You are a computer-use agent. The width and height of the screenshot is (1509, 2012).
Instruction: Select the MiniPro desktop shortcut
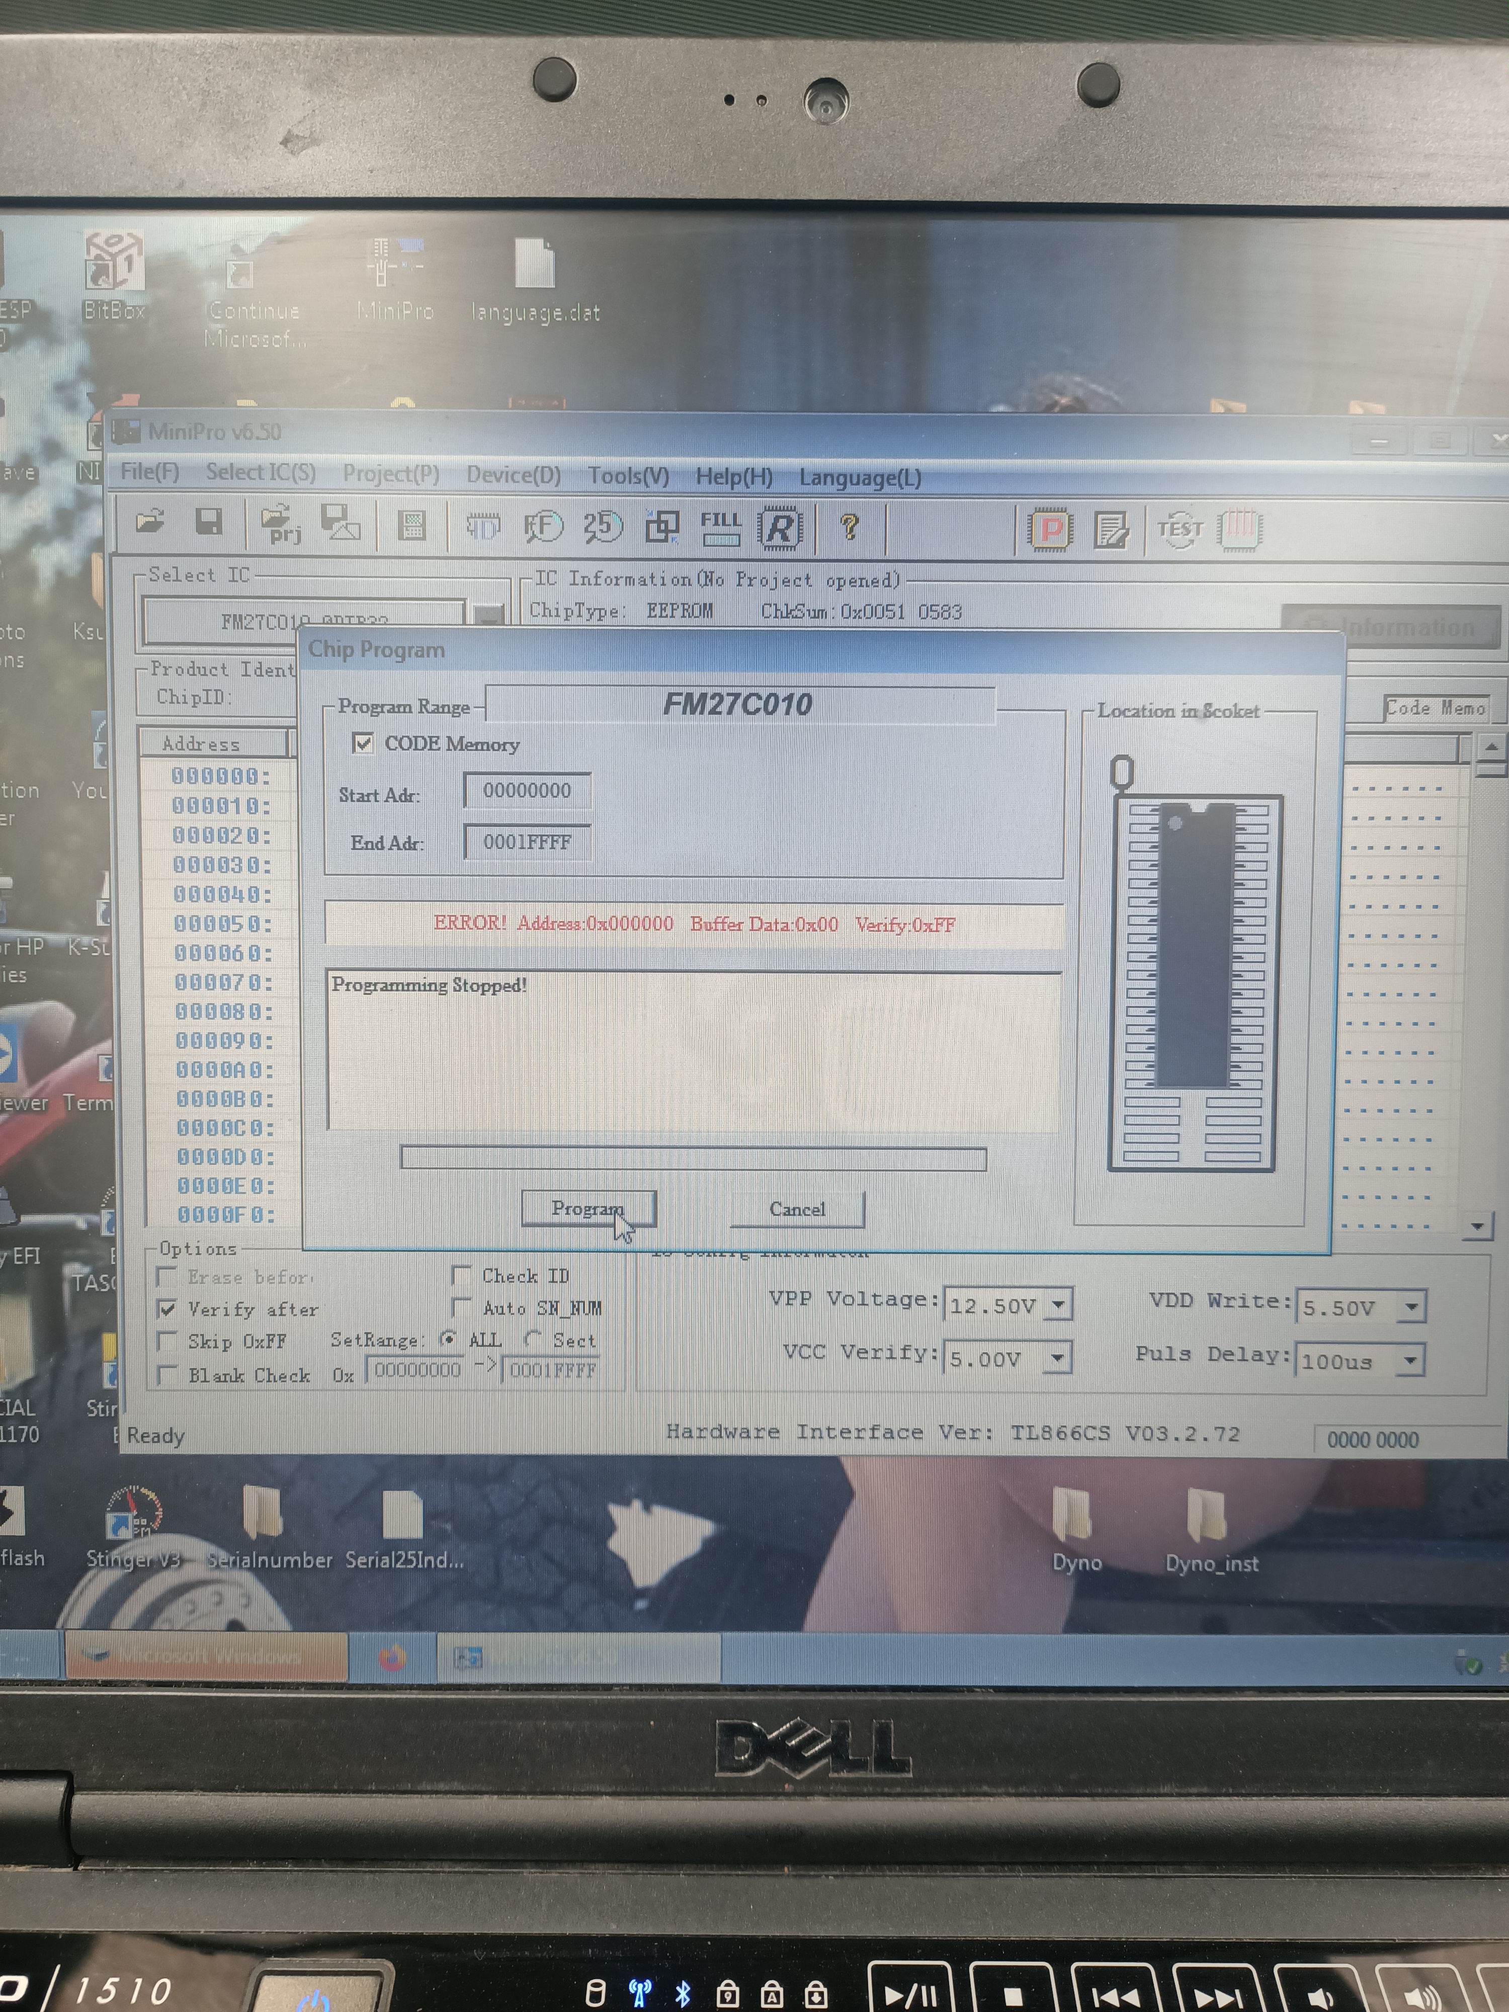tap(395, 279)
